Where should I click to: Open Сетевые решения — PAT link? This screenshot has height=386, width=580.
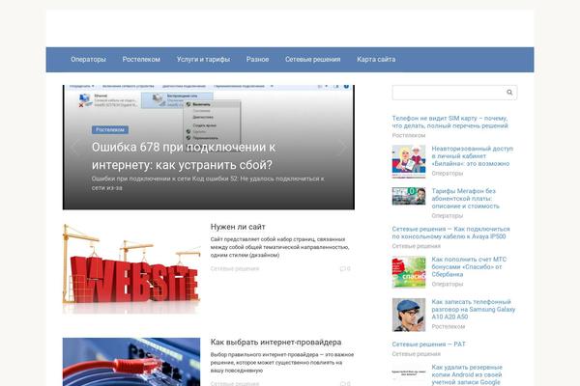click(428, 344)
